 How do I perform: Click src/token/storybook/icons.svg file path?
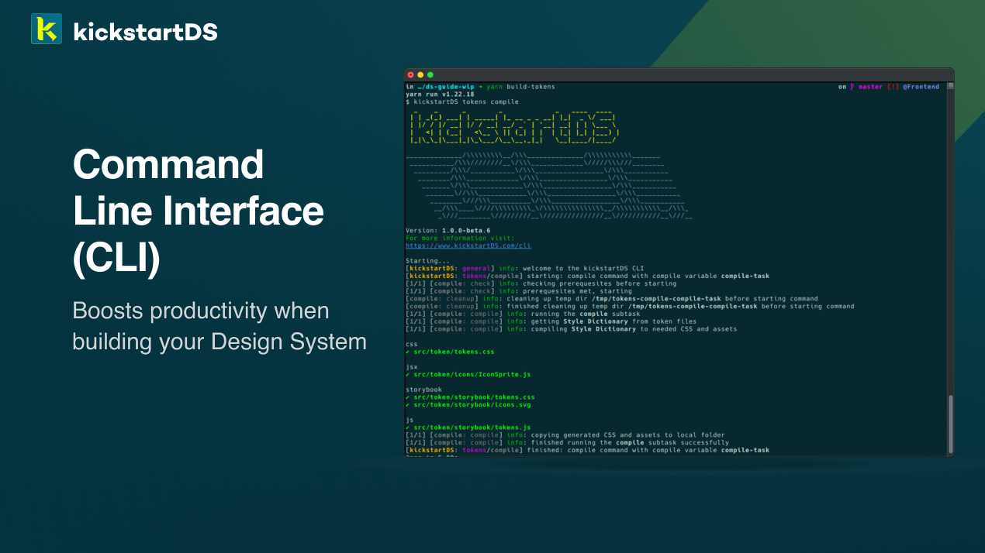472,404
